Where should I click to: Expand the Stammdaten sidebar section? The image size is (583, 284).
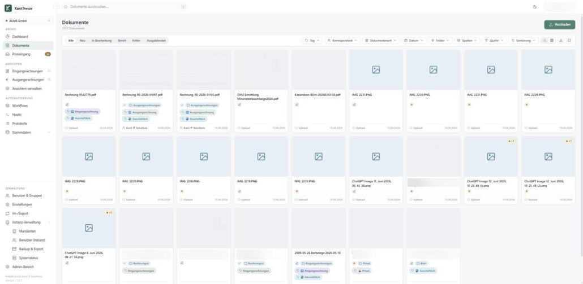[x=28, y=132]
